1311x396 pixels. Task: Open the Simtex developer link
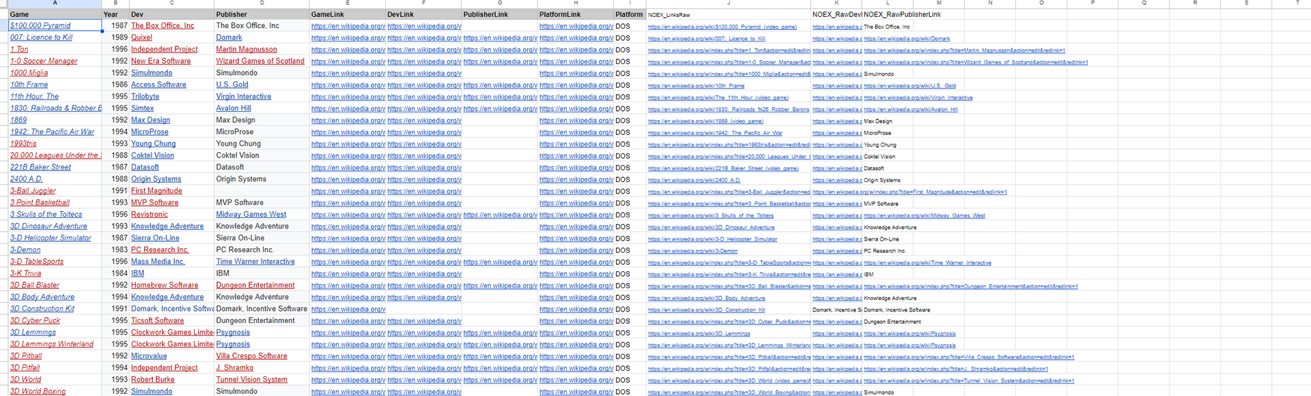click(x=143, y=108)
